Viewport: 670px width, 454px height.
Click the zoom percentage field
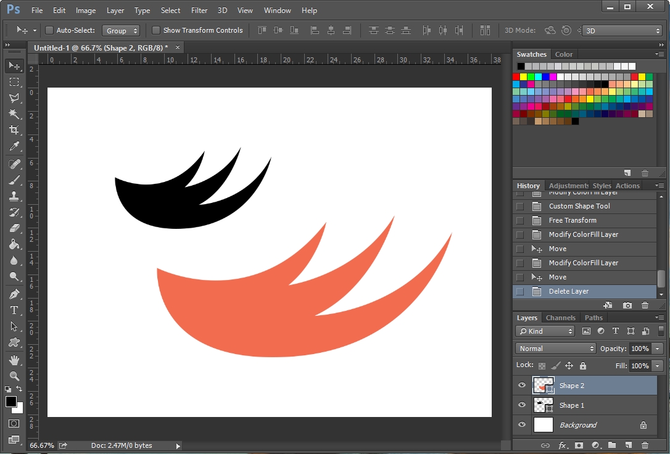[x=42, y=445]
